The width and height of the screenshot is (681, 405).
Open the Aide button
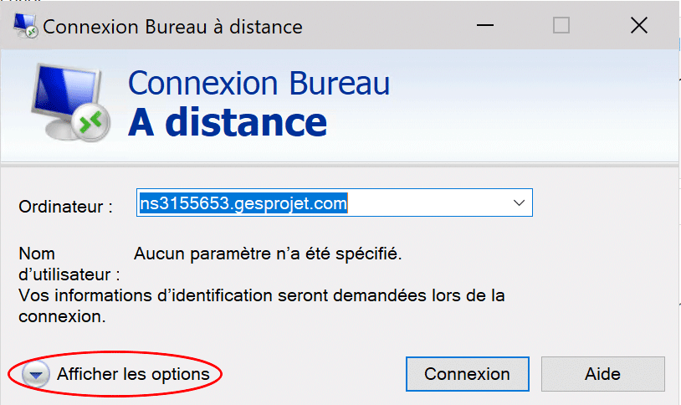pos(603,374)
